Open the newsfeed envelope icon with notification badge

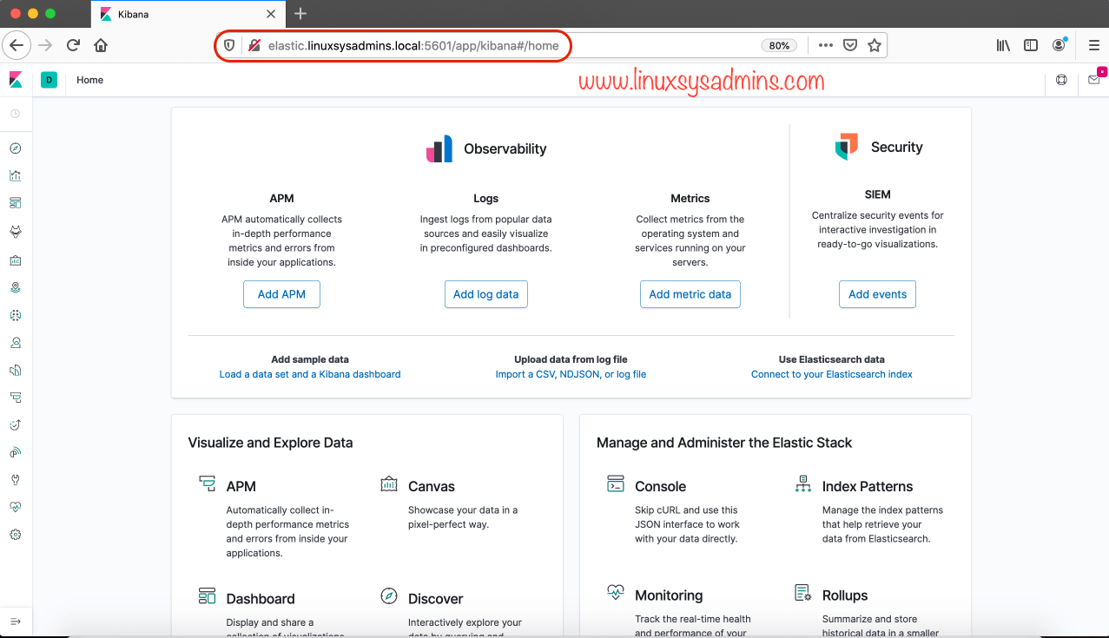pyautogui.click(x=1093, y=79)
